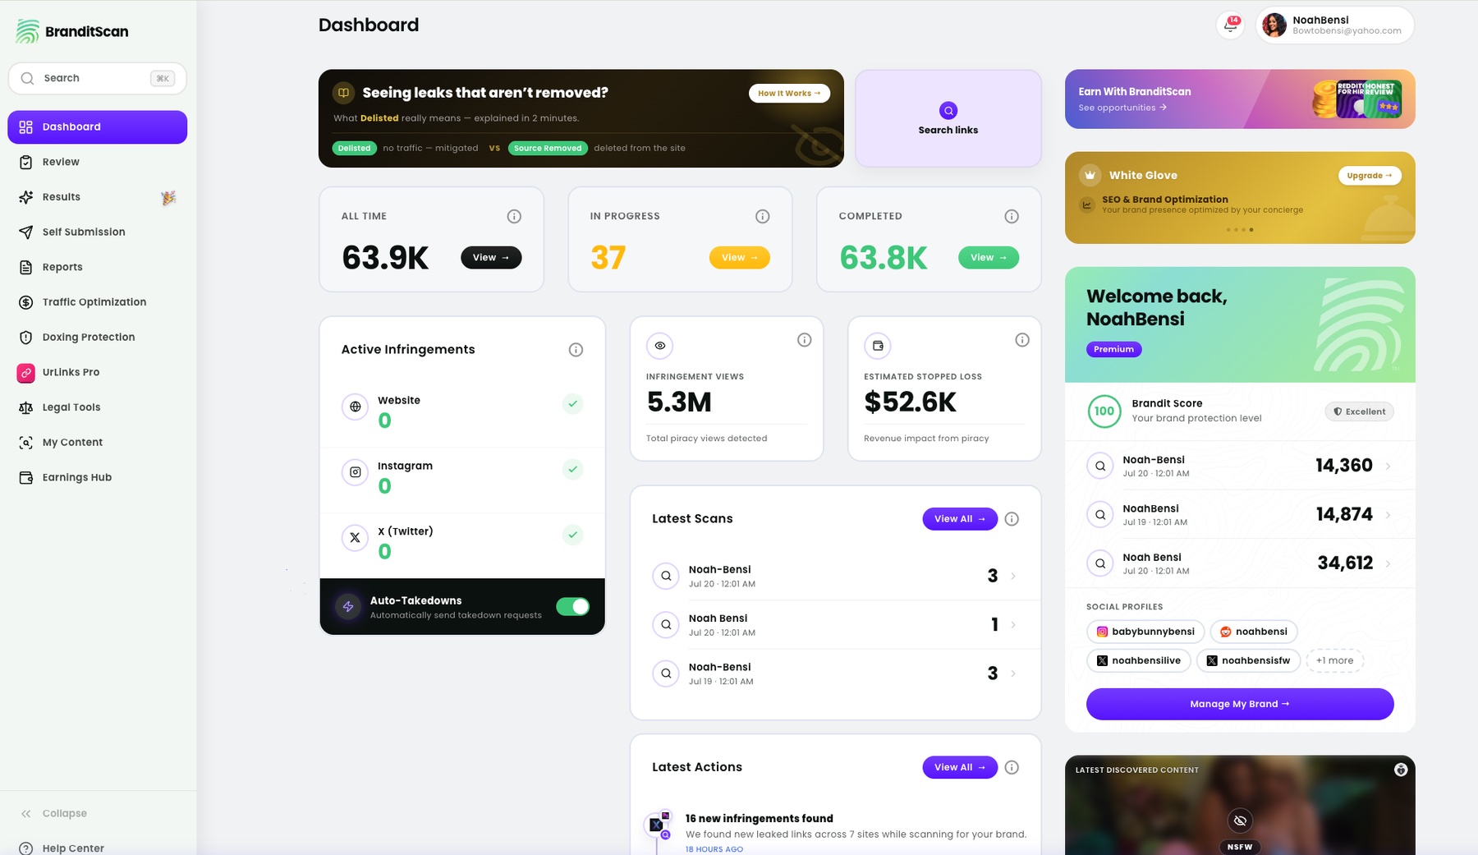The width and height of the screenshot is (1478, 855).
Task: Click the info icon on In Progress card
Action: [763, 216]
